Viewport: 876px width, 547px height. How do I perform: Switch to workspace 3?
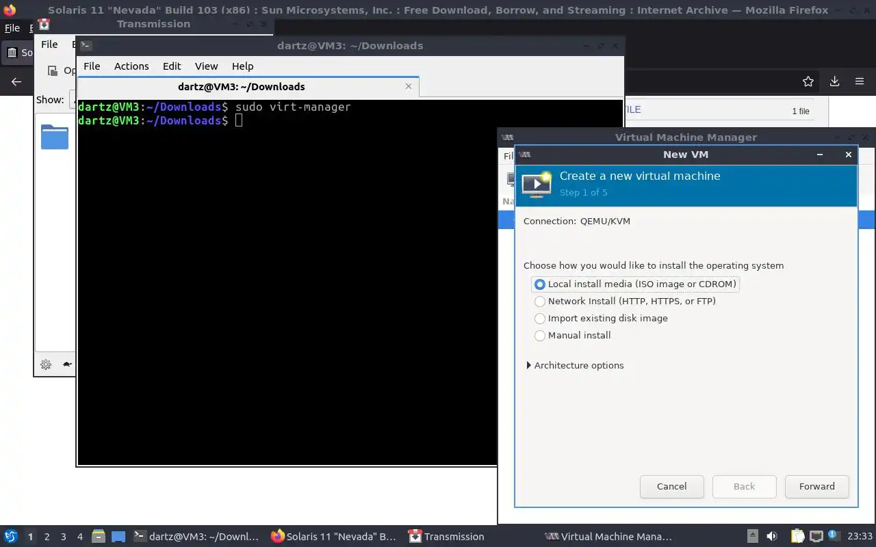coord(63,537)
